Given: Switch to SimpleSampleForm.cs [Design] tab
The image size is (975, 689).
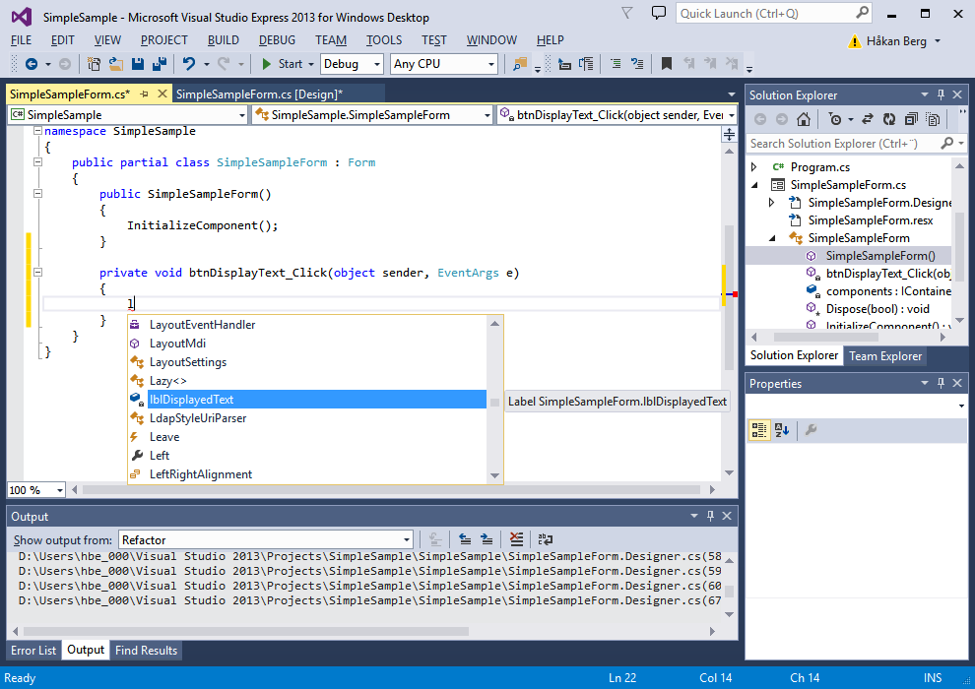Looking at the screenshot, I should click(x=259, y=94).
